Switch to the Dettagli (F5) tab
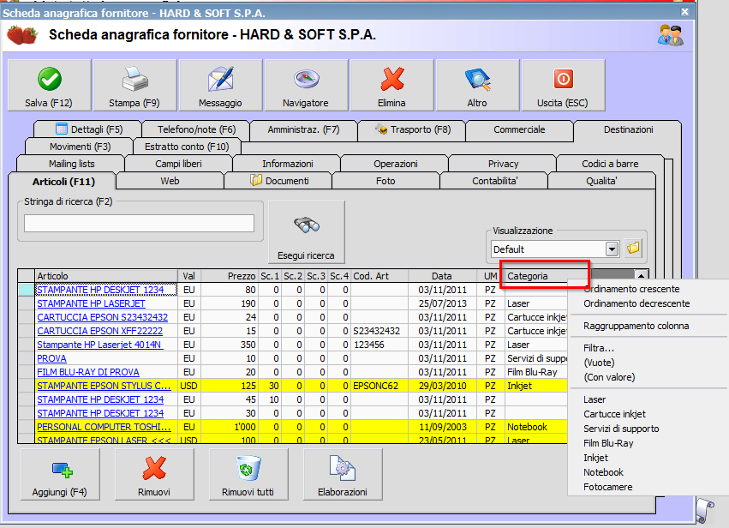 point(87,129)
